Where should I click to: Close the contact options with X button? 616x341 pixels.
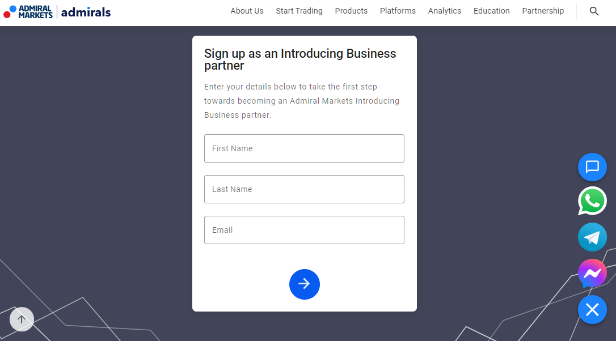592,310
